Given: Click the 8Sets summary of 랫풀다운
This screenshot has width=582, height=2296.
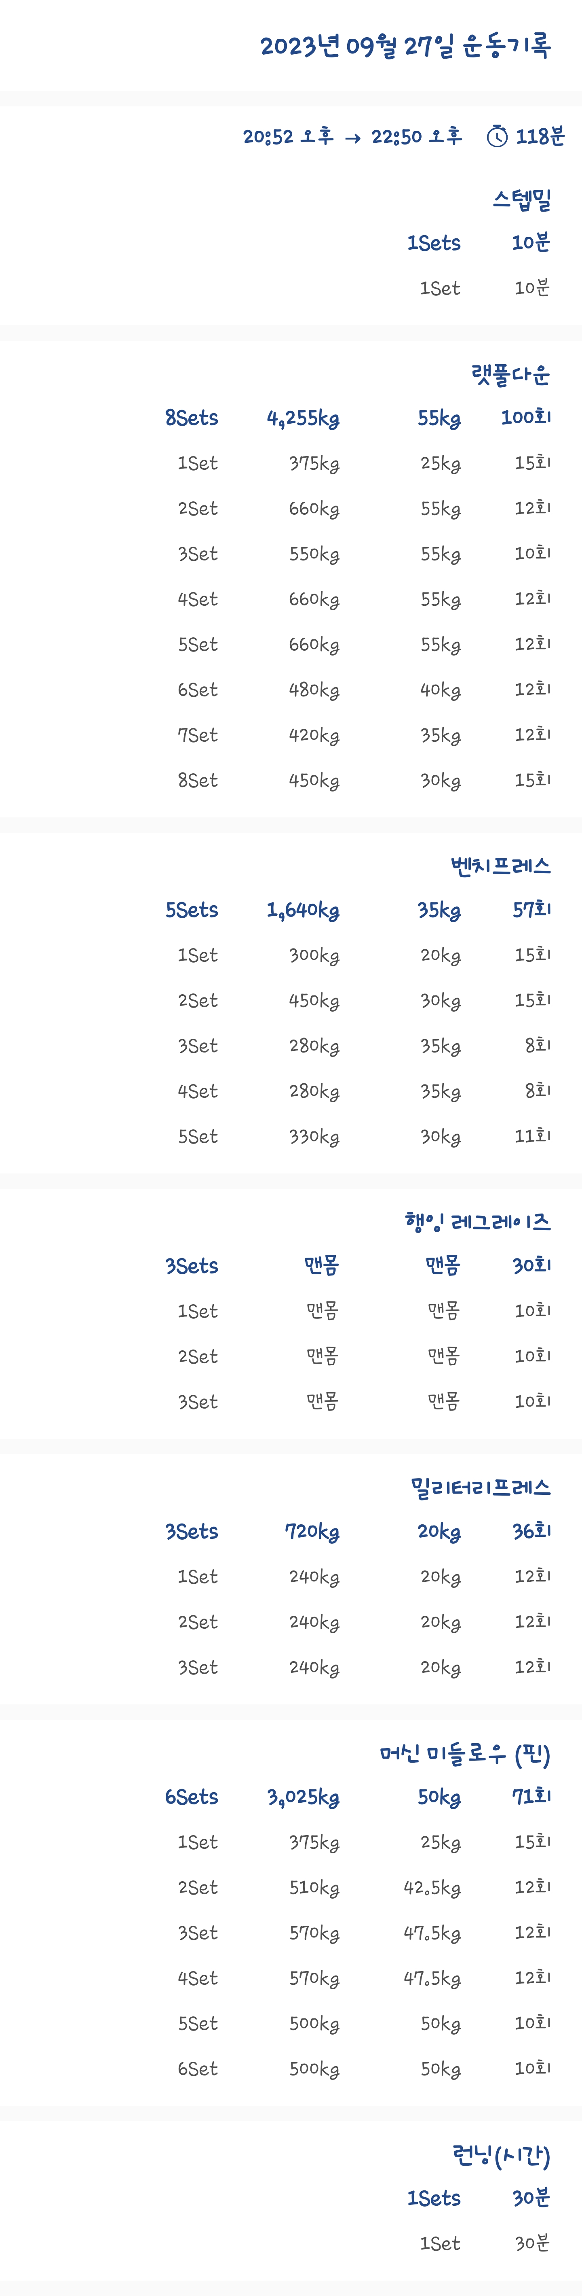Looking at the screenshot, I should pos(191,418).
